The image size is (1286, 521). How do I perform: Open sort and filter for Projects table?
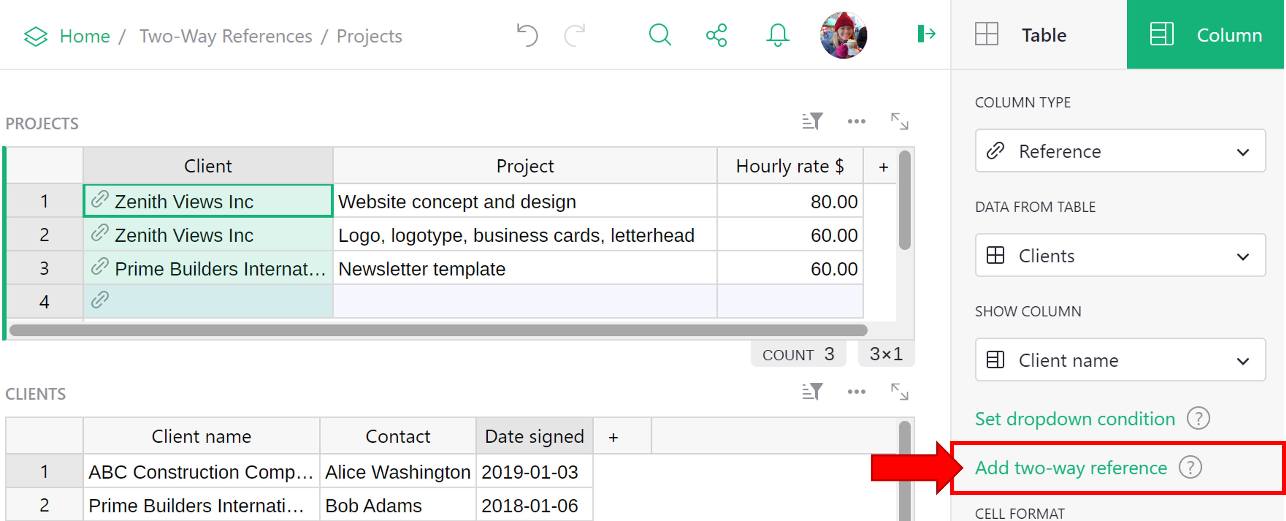pyautogui.click(x=812, y=121)
